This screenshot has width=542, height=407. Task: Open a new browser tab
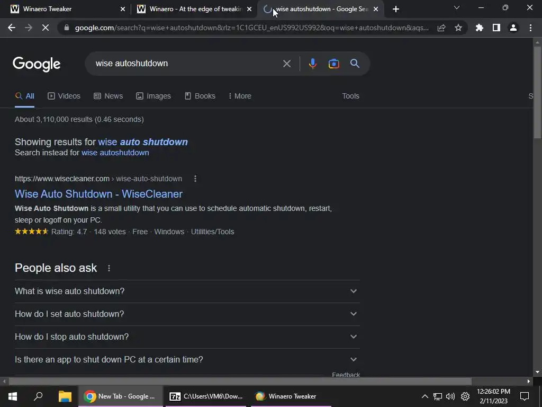tap(396, 9)
